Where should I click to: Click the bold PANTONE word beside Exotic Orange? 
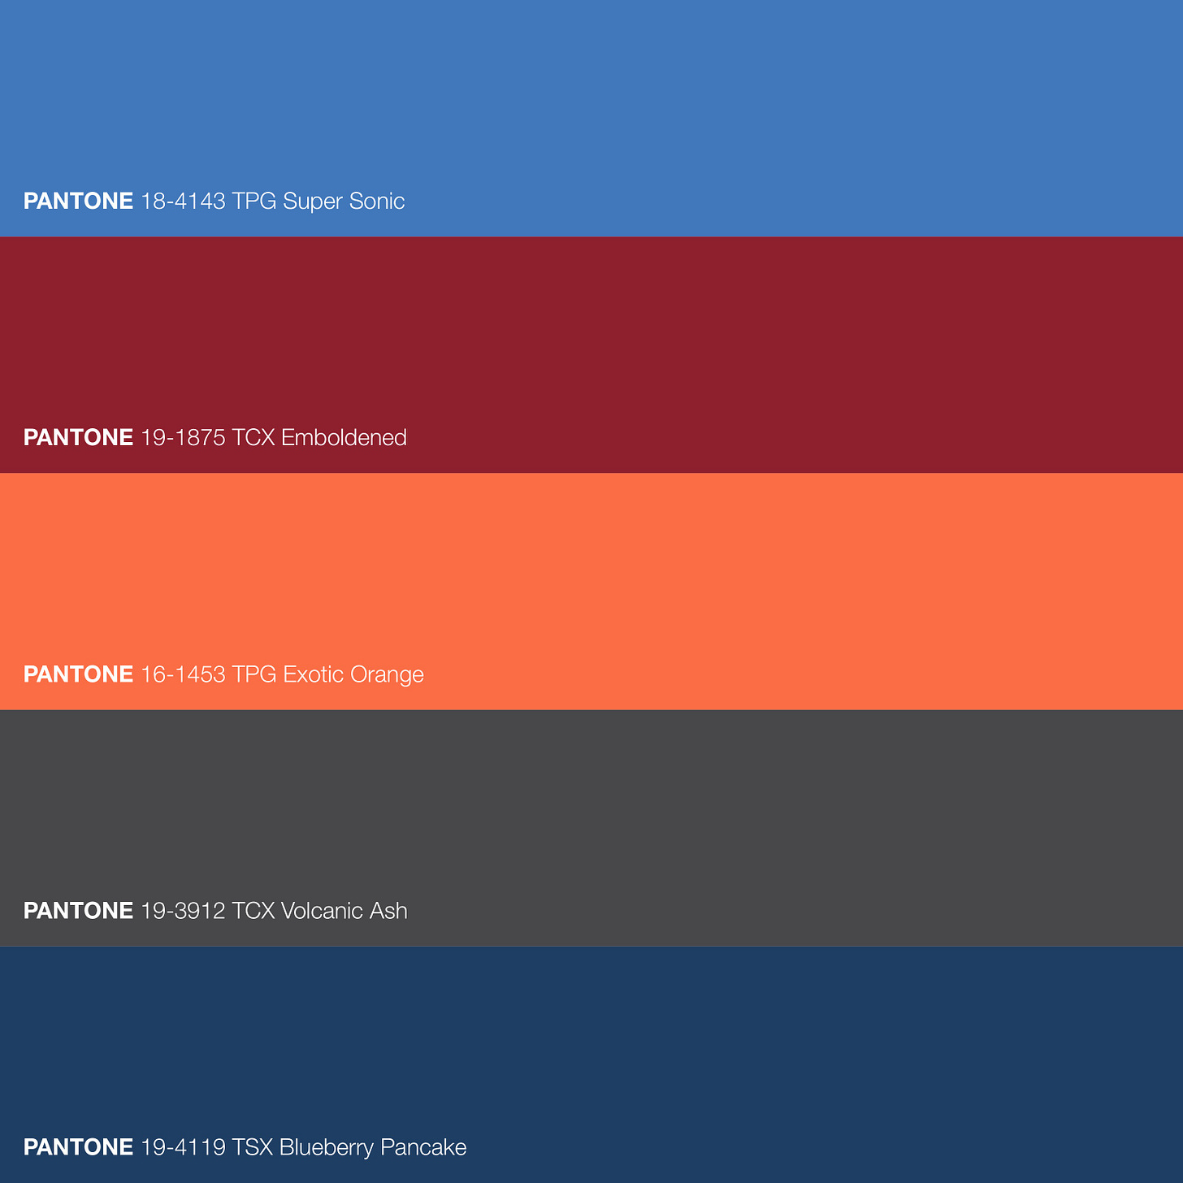(x=78, y=674)
